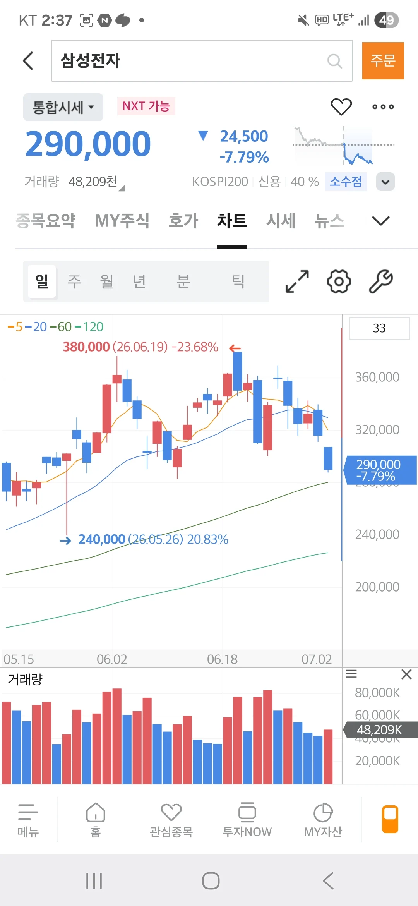Tap Android recent apps button

click(94, 881)
